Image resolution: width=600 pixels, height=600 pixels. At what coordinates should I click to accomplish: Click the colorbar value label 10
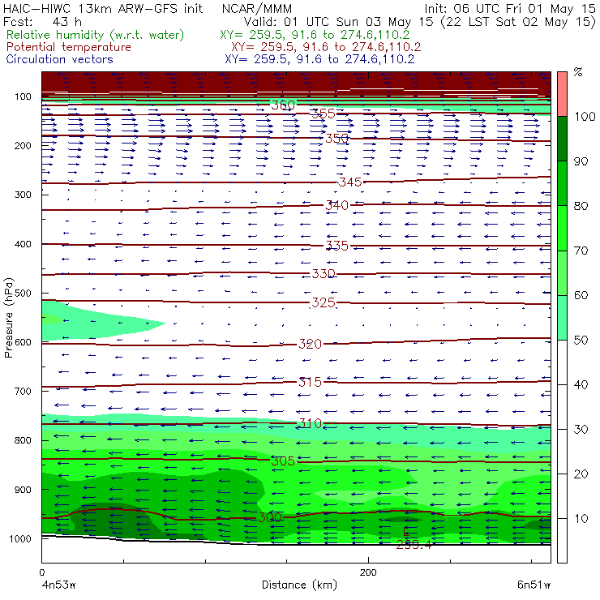pos(581,519)
